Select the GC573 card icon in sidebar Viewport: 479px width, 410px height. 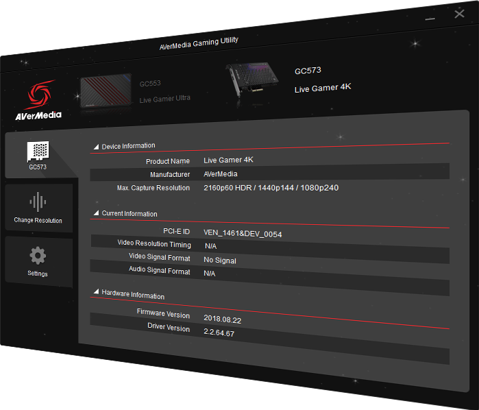[38, 152]
